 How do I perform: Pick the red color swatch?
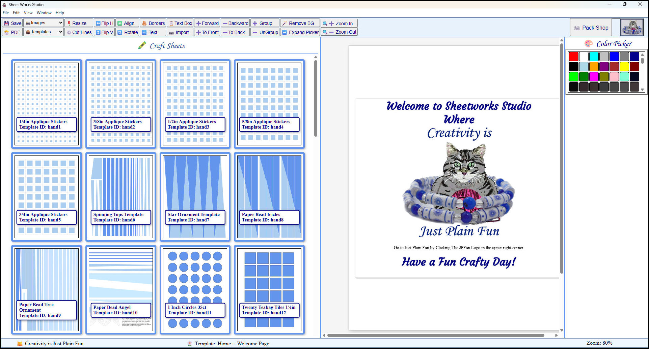pos(573,56)
